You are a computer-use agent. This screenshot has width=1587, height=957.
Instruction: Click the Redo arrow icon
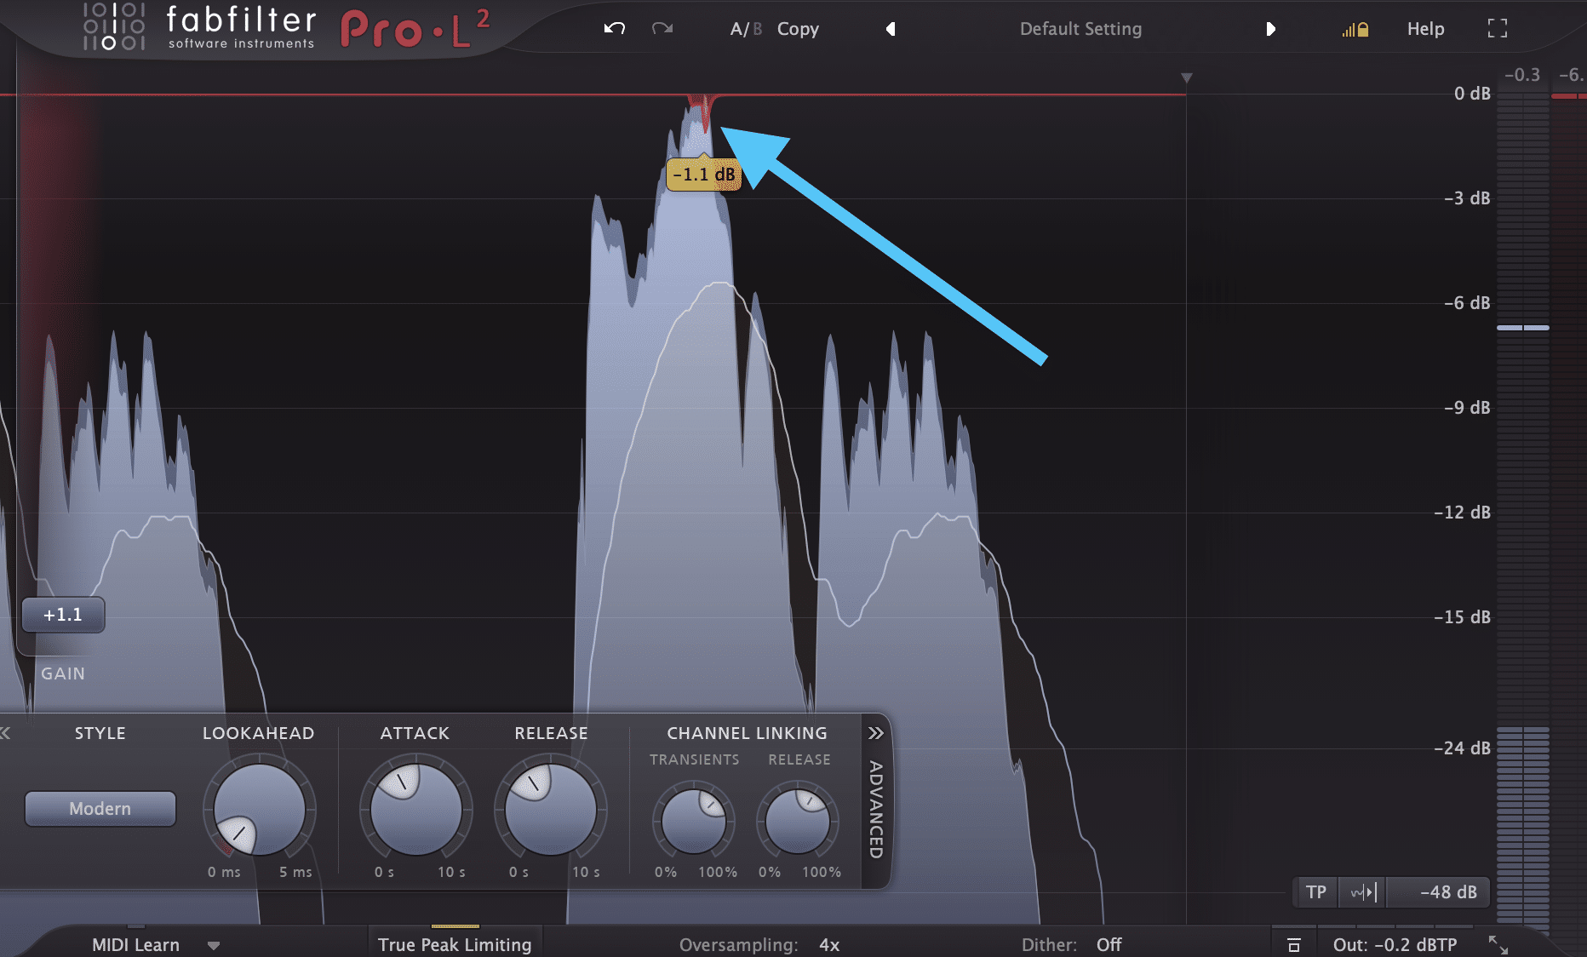coord(662,29)
